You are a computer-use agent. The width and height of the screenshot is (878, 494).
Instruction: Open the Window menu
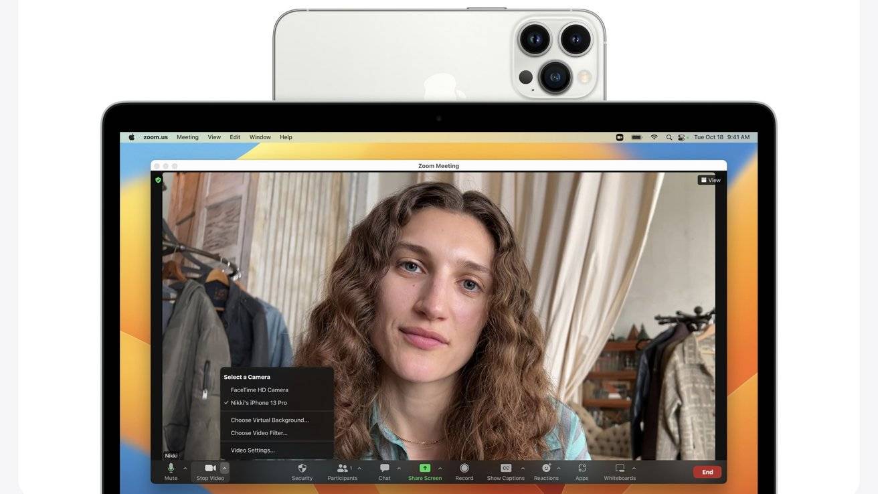tap(260, 137)
